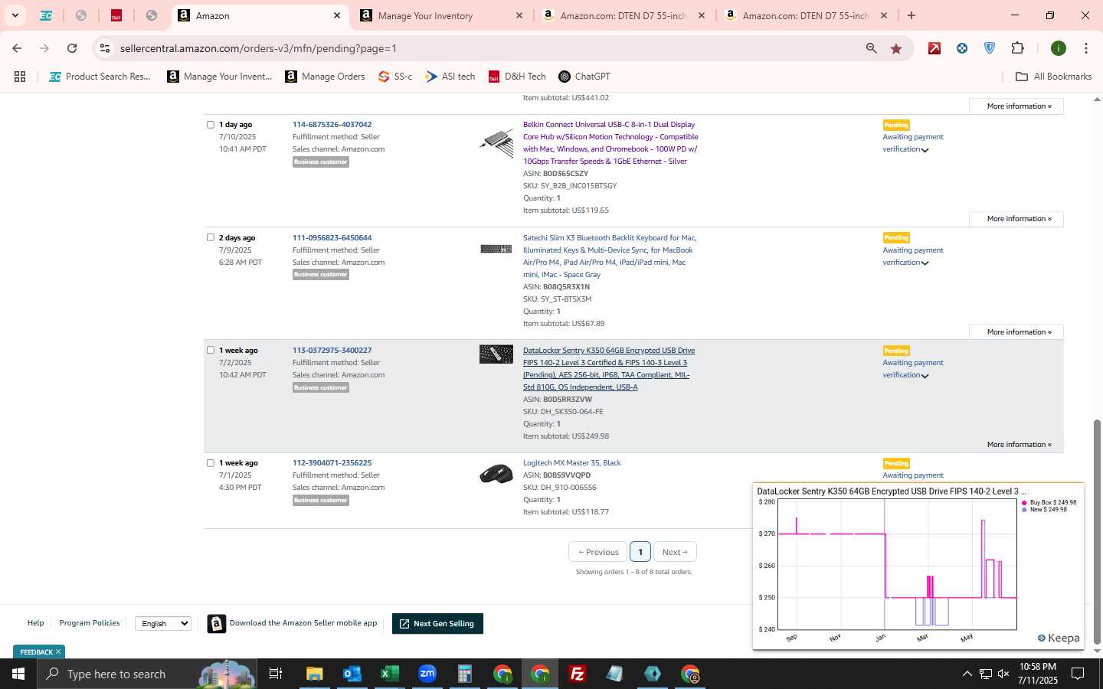Open the Chrome zoom magnifier icon

pyautogui.click(x=872, y=48)
